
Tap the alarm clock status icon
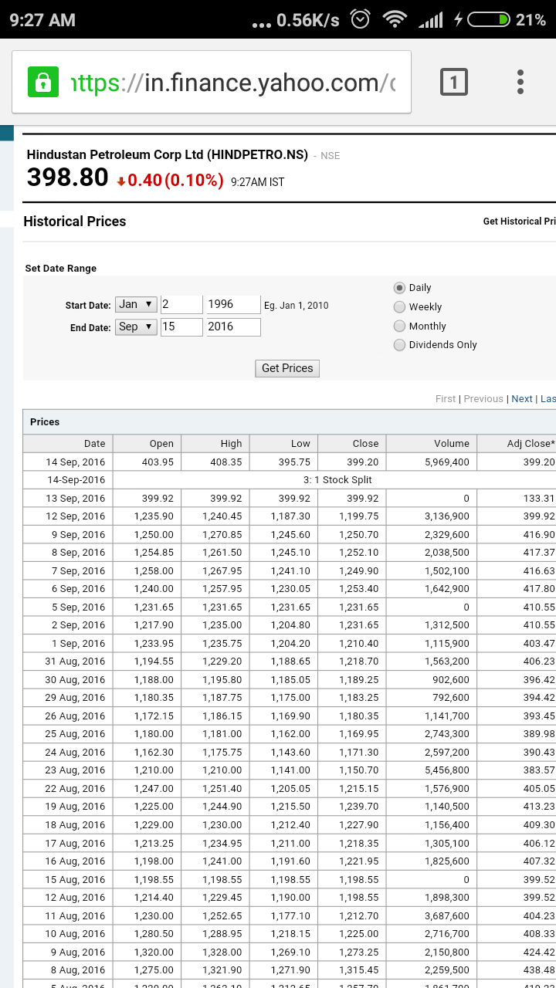click(360, 19)
